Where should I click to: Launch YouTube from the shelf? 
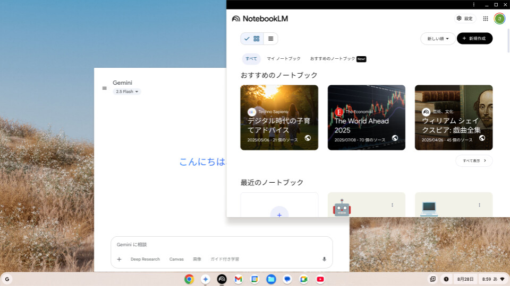click(320, 279)
